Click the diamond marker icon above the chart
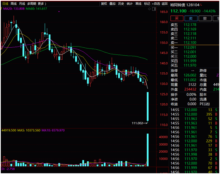 point(149,9)
